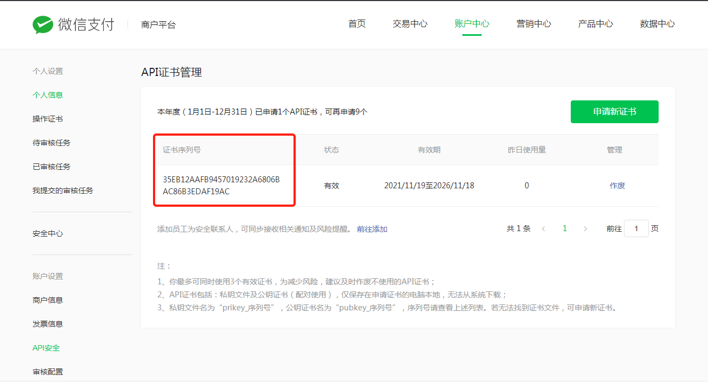Click the 证书序列号 column header
Image resolution: width=708 pixels, height=382 pixels.
[x=182, y=150]
